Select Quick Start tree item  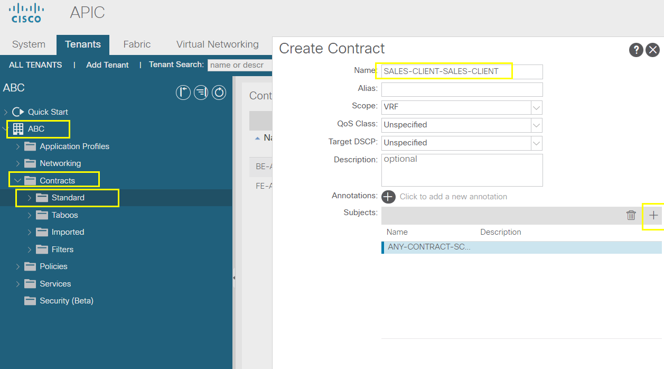(x=48, y=112)
